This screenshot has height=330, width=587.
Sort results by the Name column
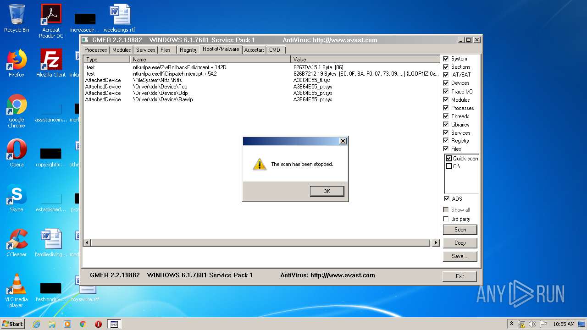[210, 60]
